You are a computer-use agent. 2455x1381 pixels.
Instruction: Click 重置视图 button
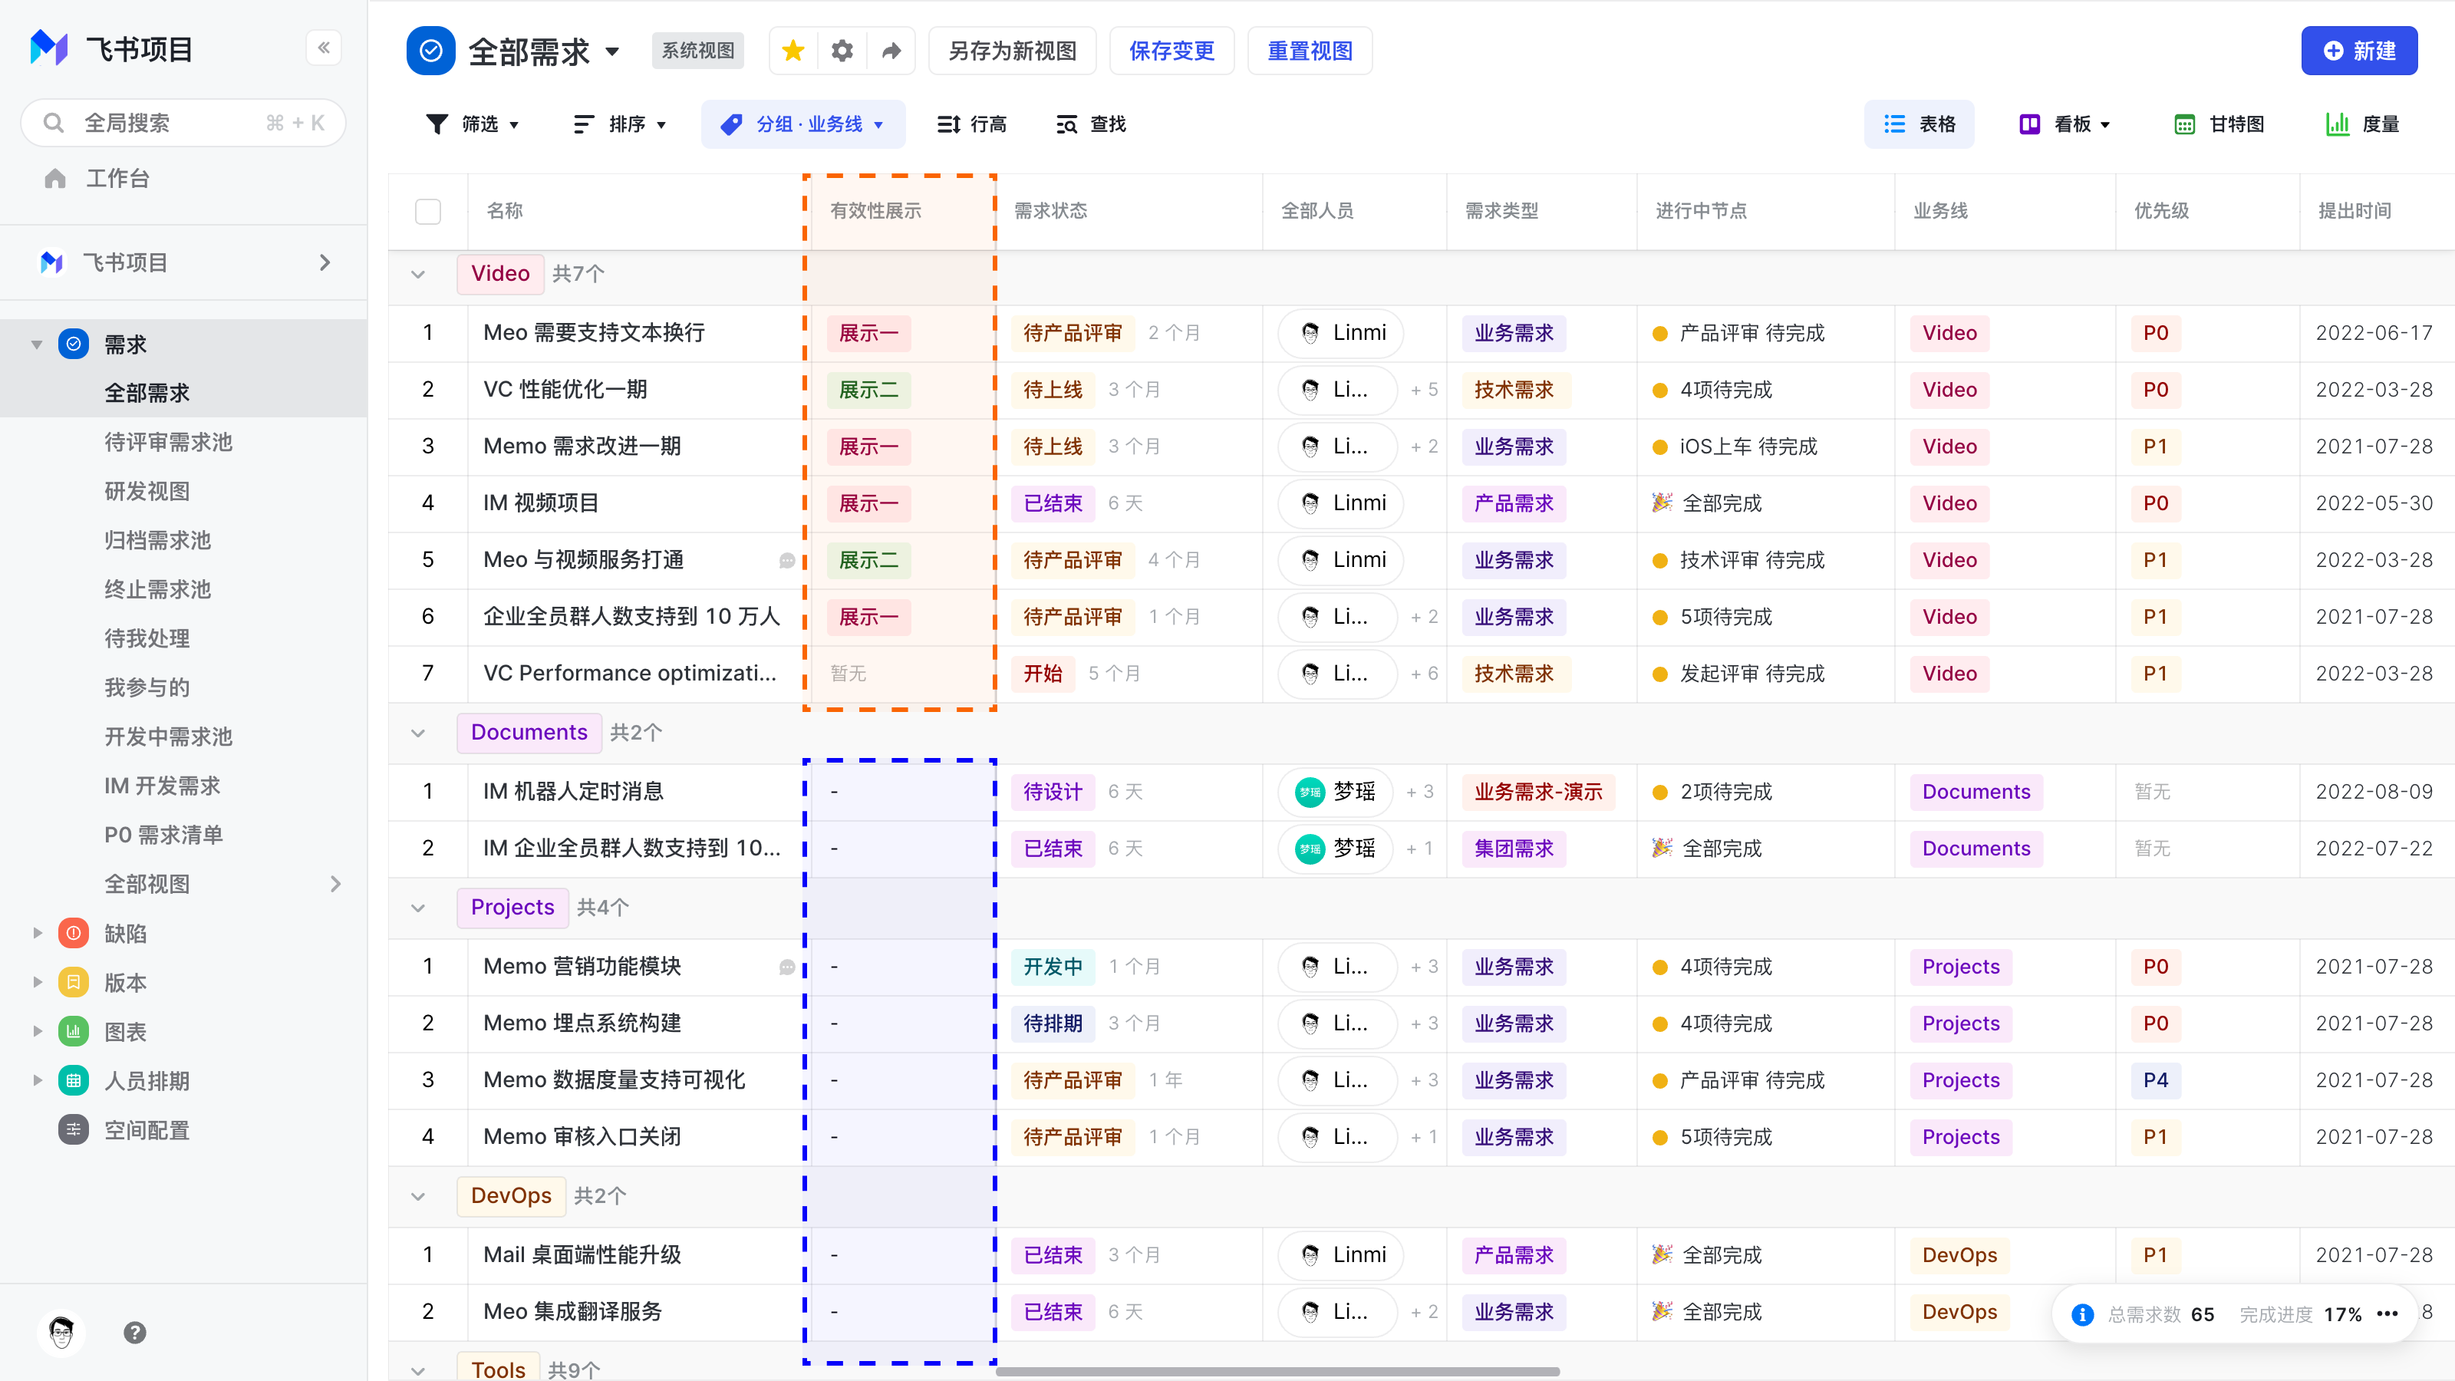(x=1310, y=51)
